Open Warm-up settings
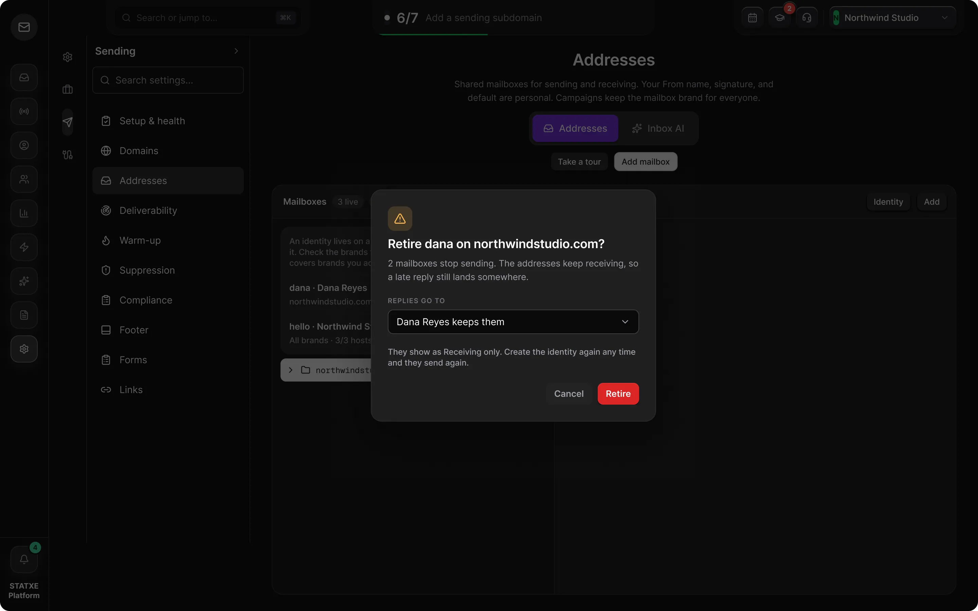978x611 pixels. tap(168, 240)
